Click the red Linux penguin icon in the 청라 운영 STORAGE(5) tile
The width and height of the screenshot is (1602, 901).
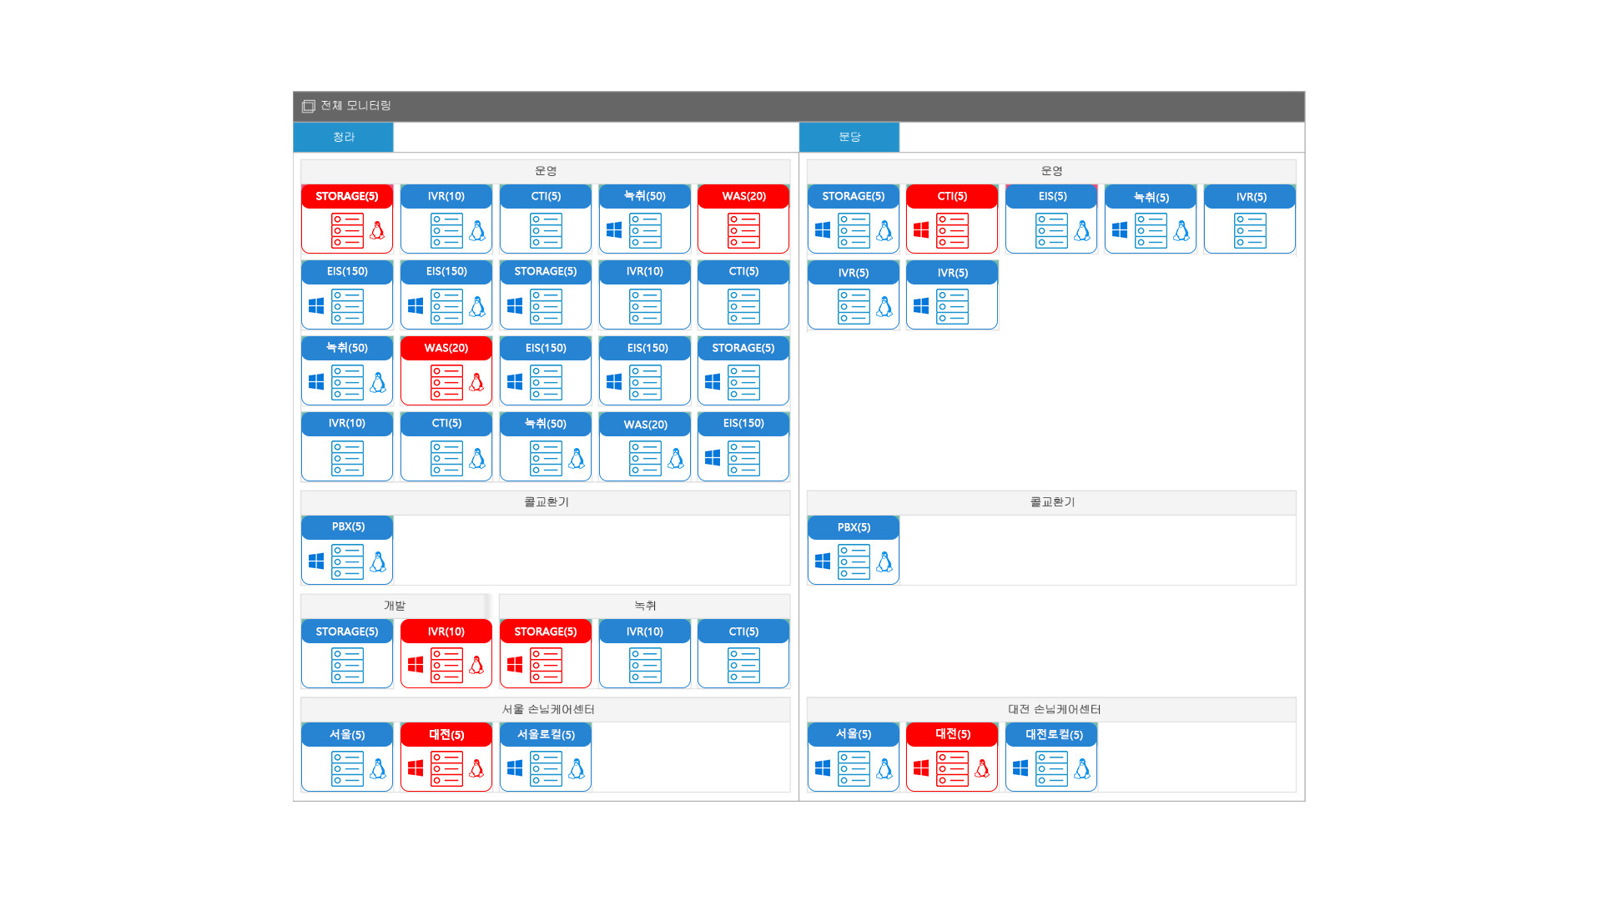[377, 230]
